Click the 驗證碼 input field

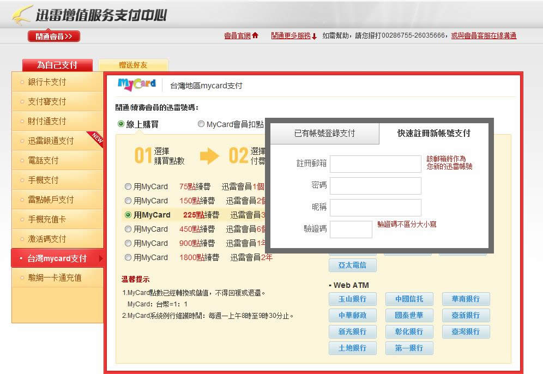point(351,229)
